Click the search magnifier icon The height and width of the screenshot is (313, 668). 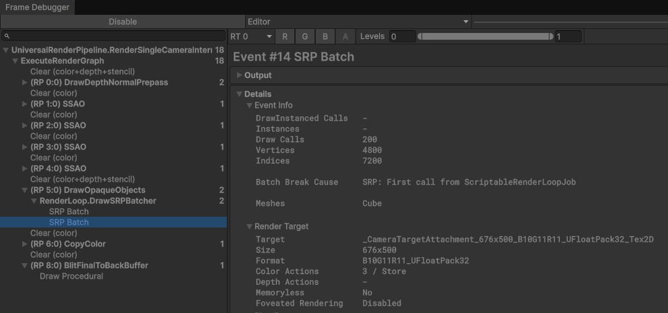point(7,36)
